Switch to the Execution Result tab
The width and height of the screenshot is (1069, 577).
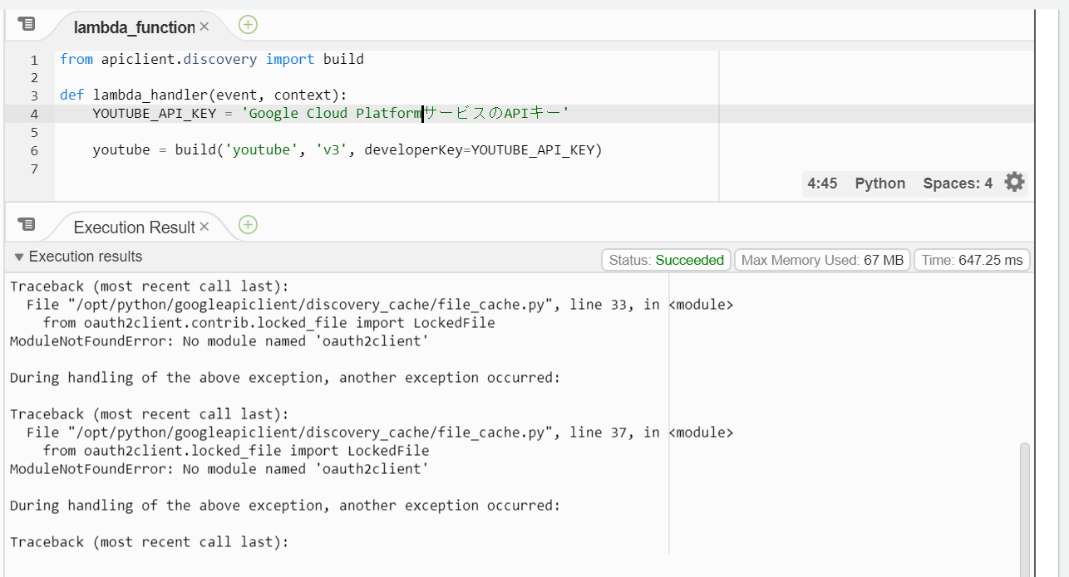click(133, 227)
